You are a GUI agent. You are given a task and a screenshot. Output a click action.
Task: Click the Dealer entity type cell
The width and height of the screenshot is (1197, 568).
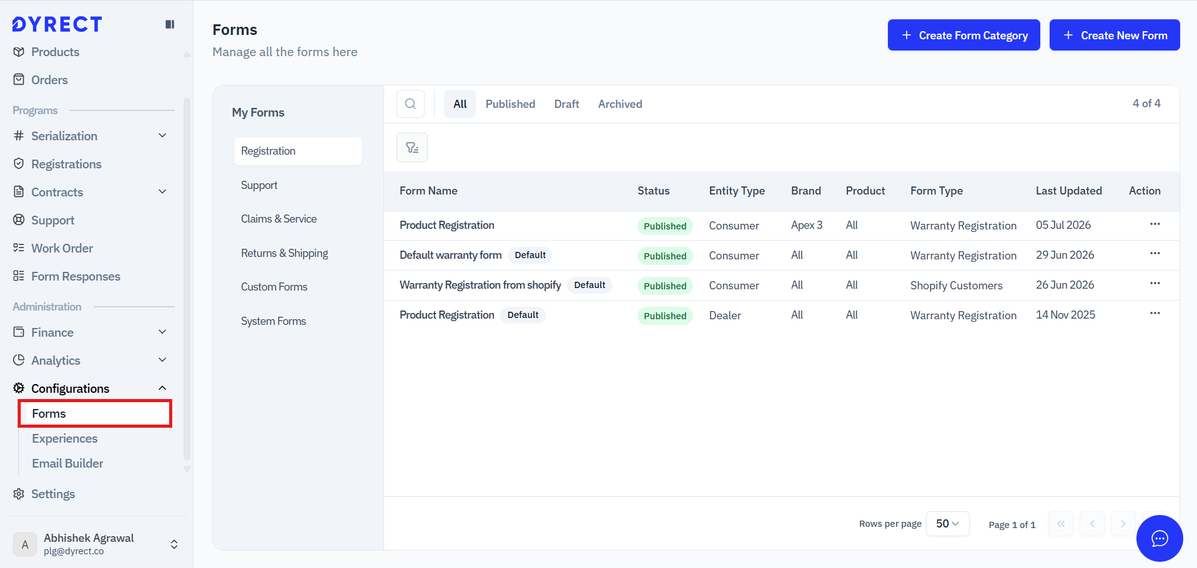[725, 315]
